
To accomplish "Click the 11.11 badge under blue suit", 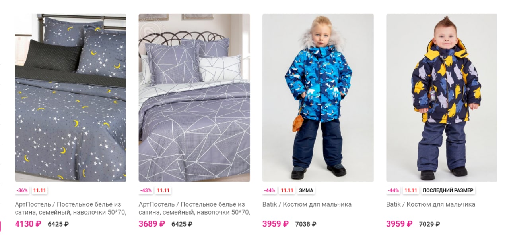I will pos(287,190).
